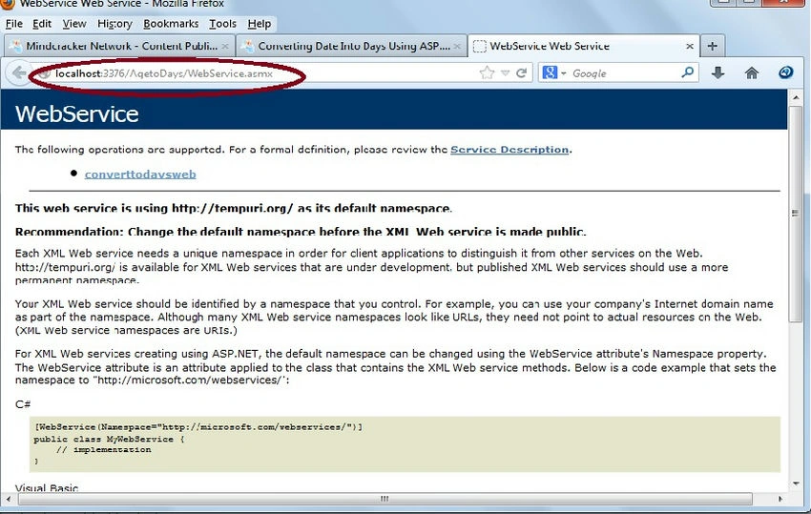Click the vertical scrollbar down arrow
This screenshot has width=811, height=514.
(795, 484)
